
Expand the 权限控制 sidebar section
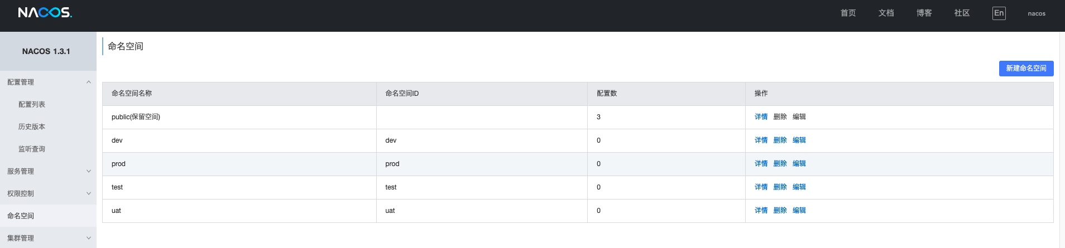pyautogui.click(x=48, y=193)
